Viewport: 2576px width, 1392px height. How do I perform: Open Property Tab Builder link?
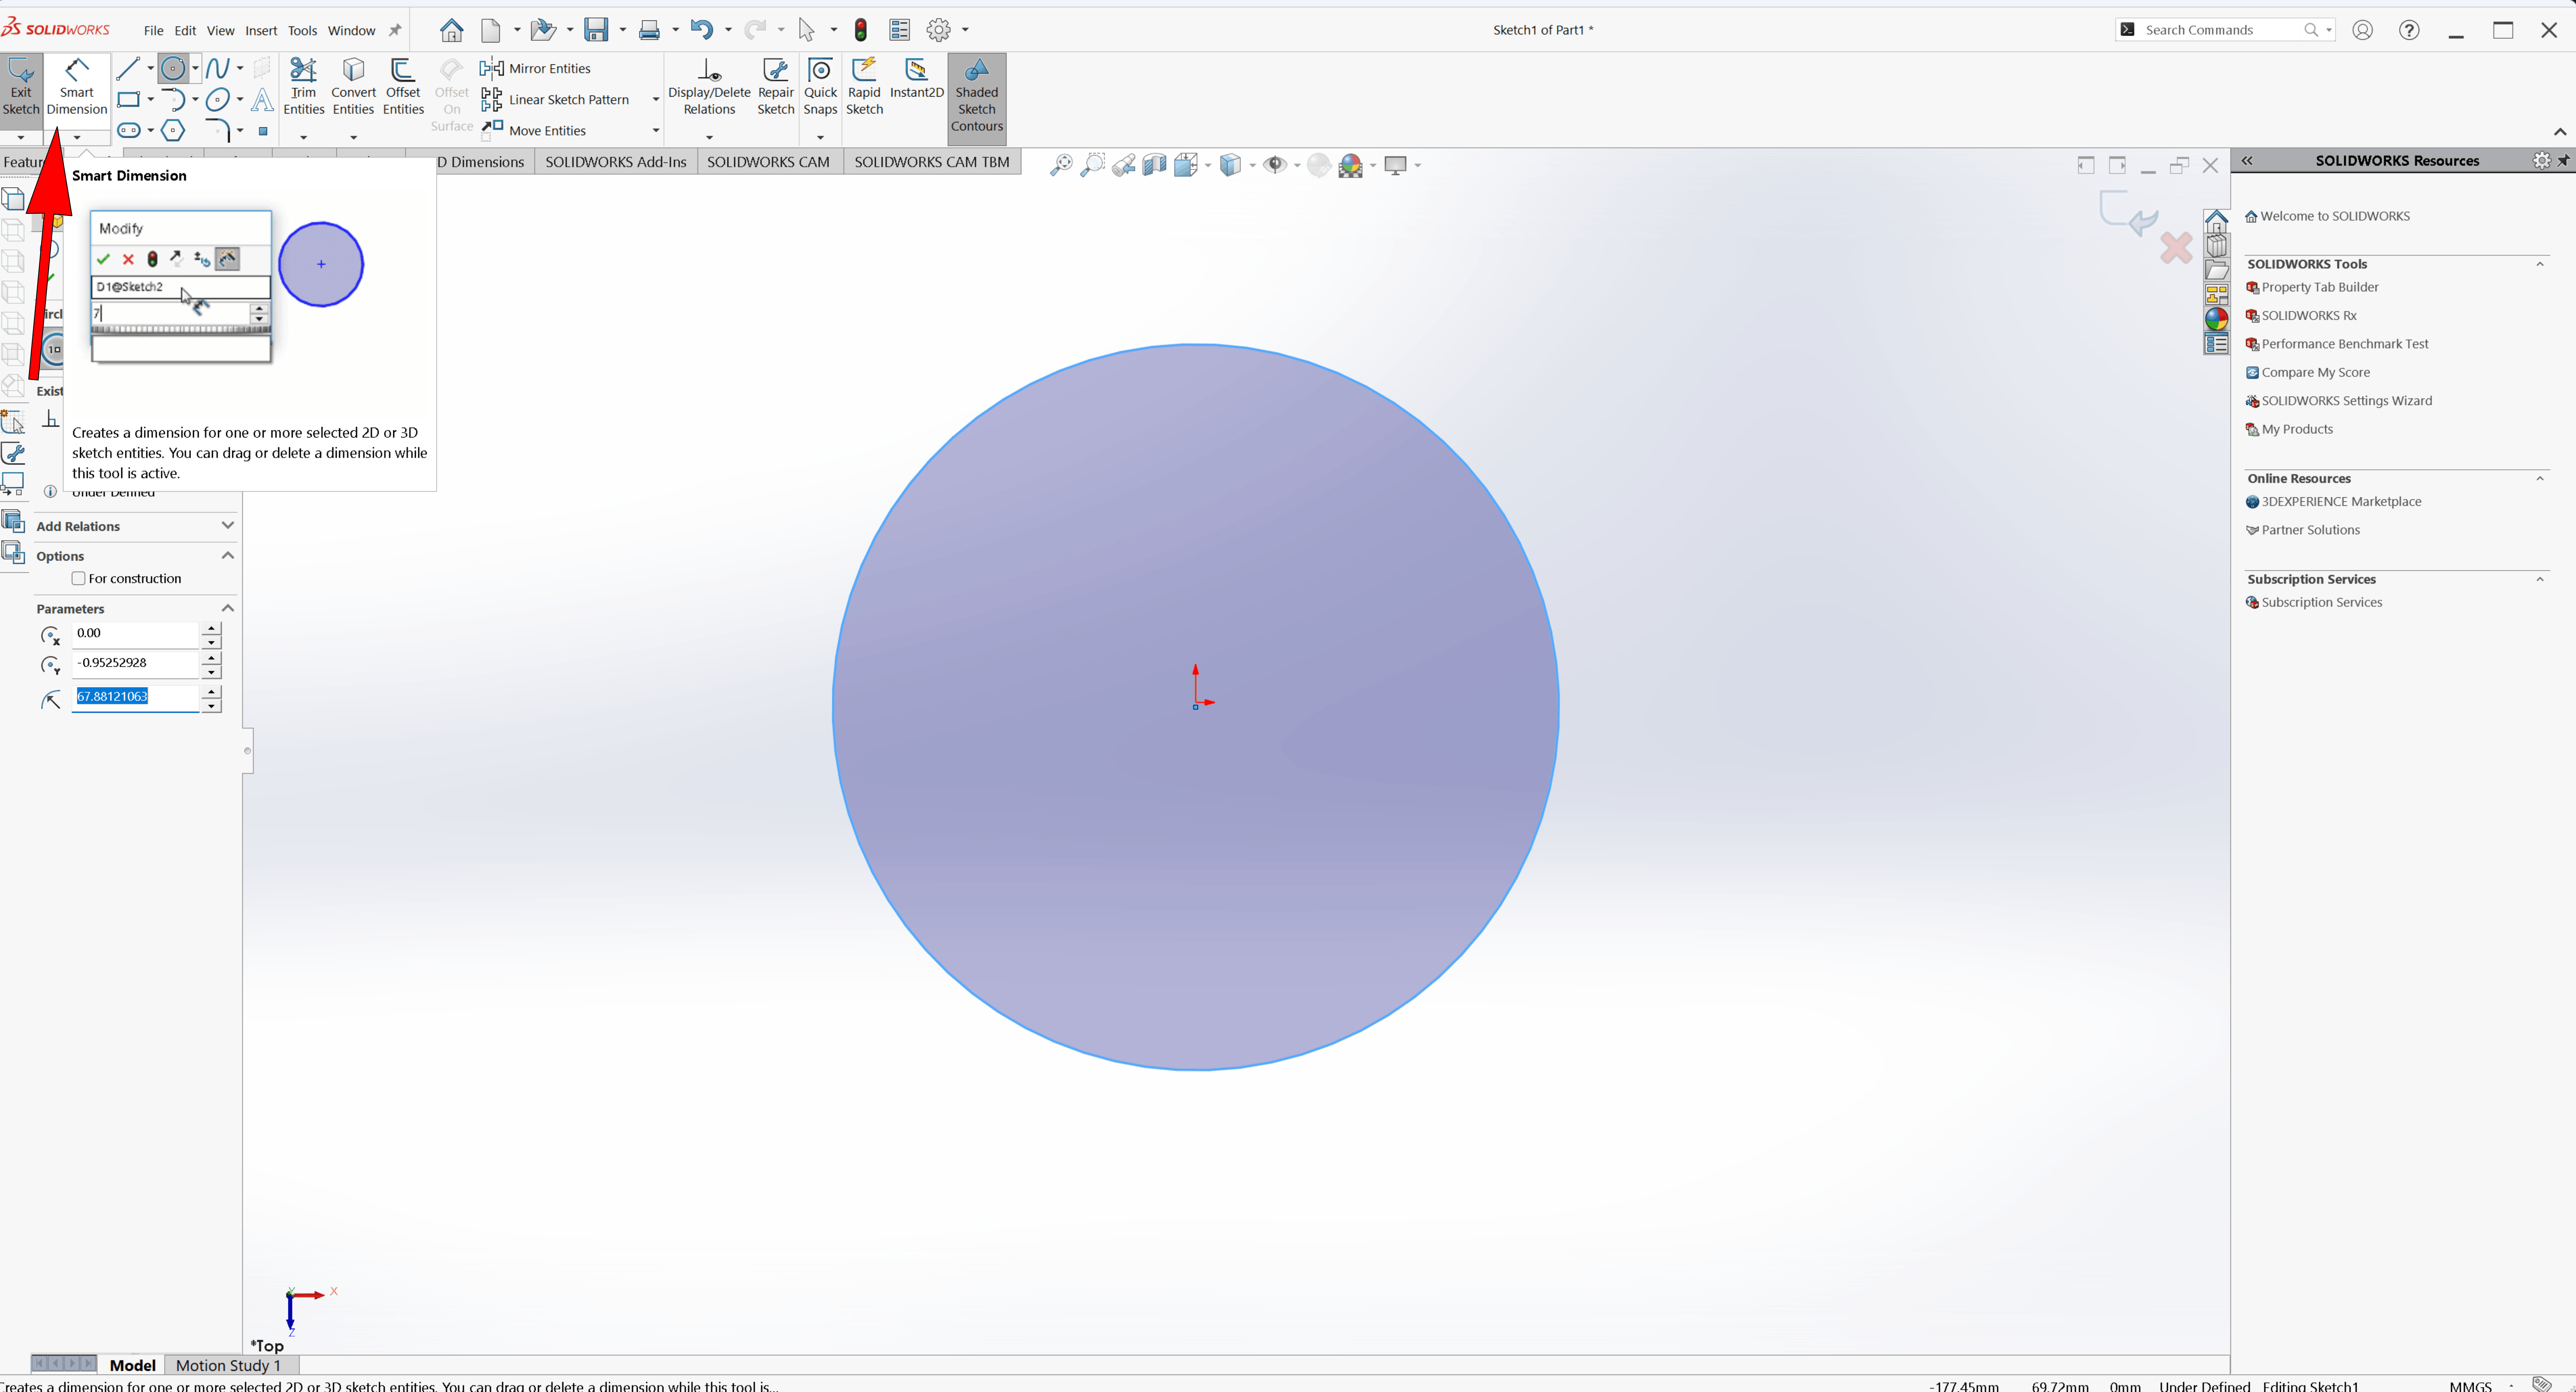2319,288
